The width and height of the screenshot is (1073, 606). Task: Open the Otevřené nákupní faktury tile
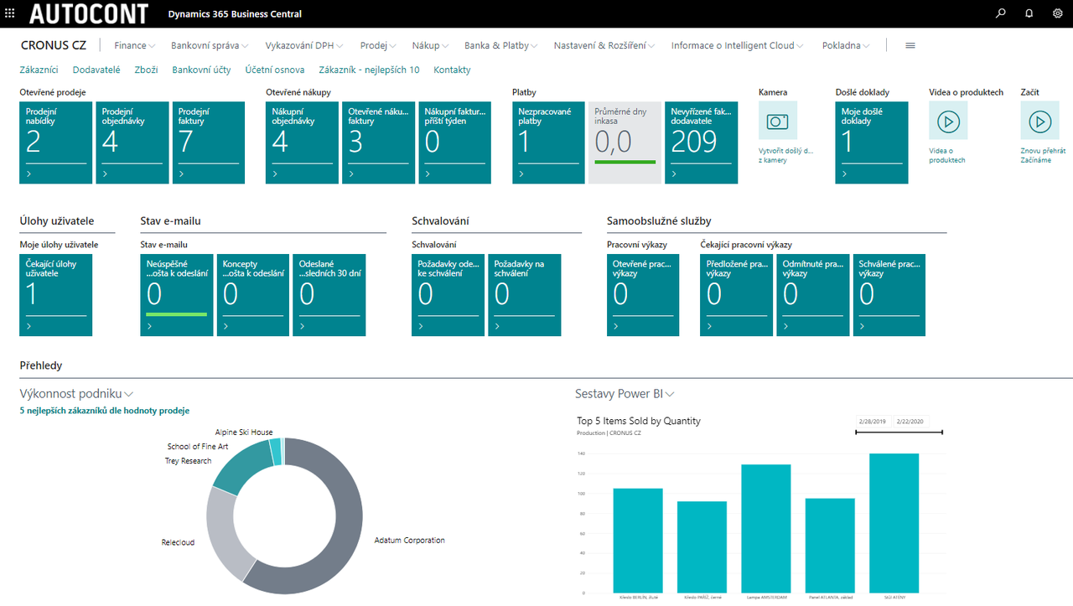tap(378, 142)
